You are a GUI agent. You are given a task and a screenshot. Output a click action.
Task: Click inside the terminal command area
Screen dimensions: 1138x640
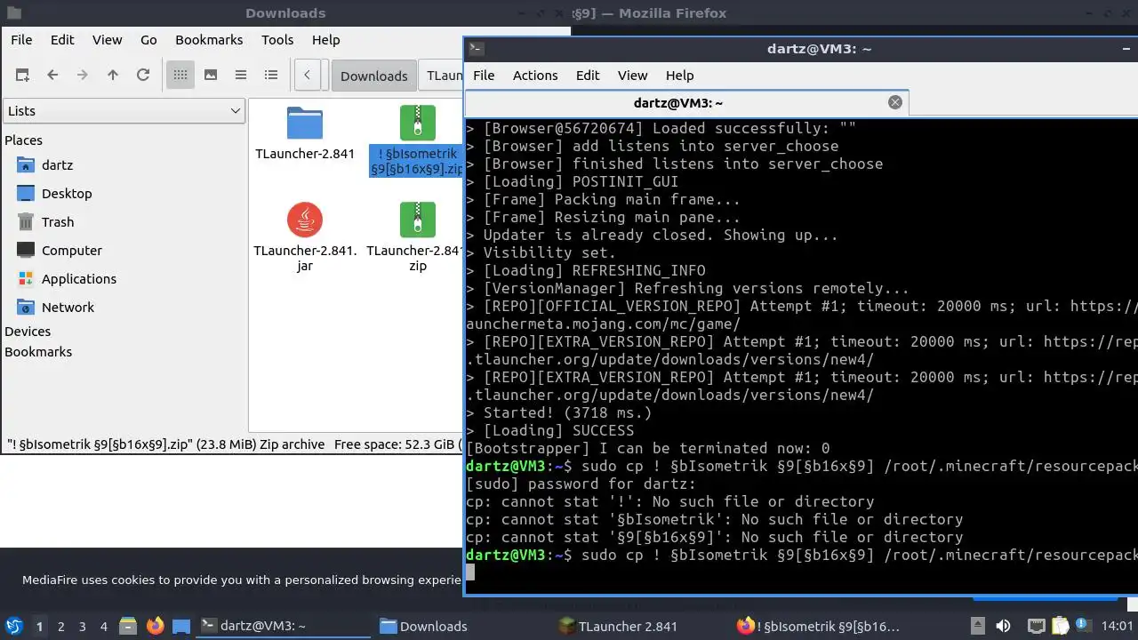click(800, 356)
